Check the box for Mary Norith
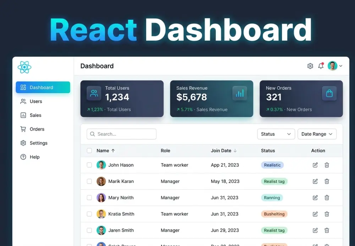The width and height of the screenshot is (355, 246). tap(89, 197)
